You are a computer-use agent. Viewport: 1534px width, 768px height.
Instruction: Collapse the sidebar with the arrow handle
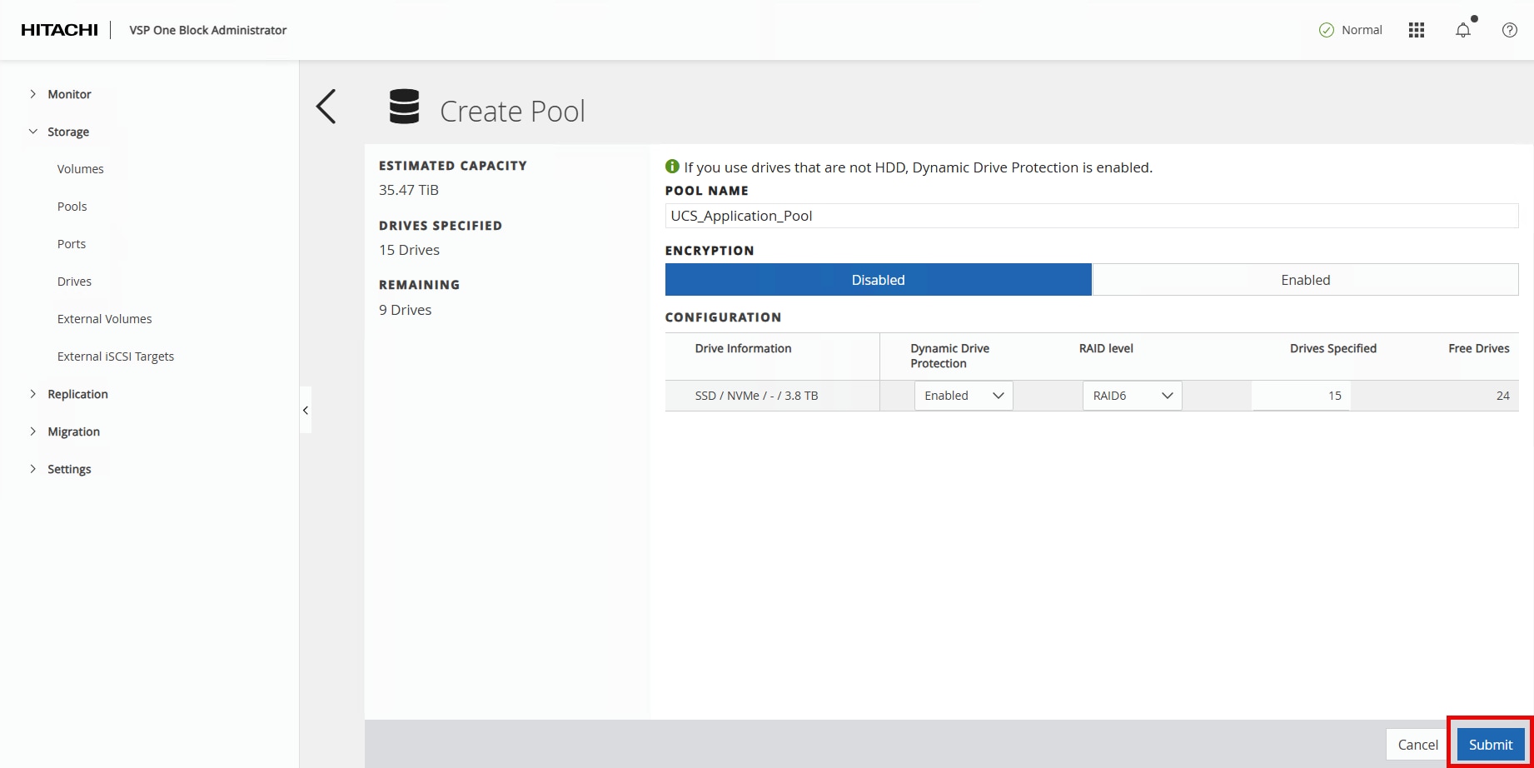pos(306,410)
